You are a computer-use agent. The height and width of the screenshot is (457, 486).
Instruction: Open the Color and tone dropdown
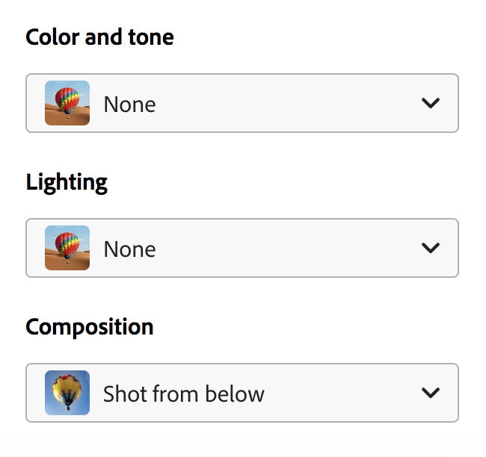click(x=242, y=103)
